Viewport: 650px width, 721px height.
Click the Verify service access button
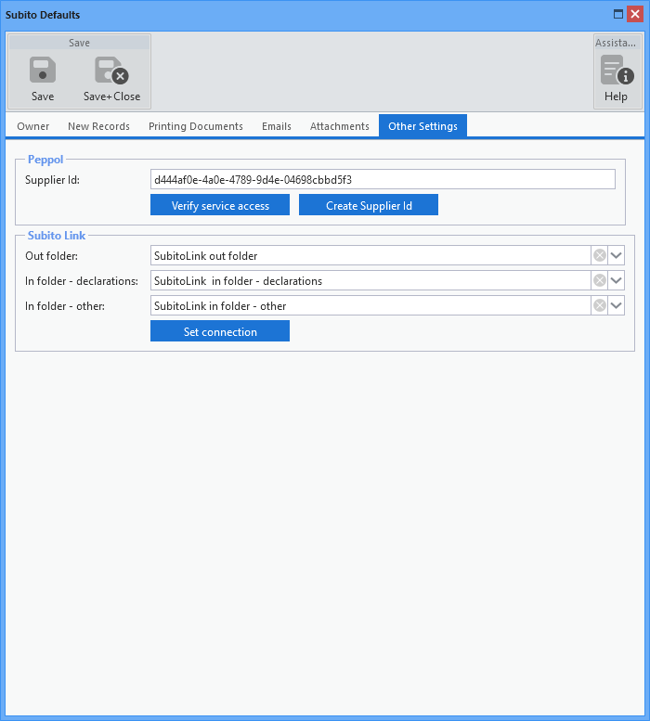220,205
